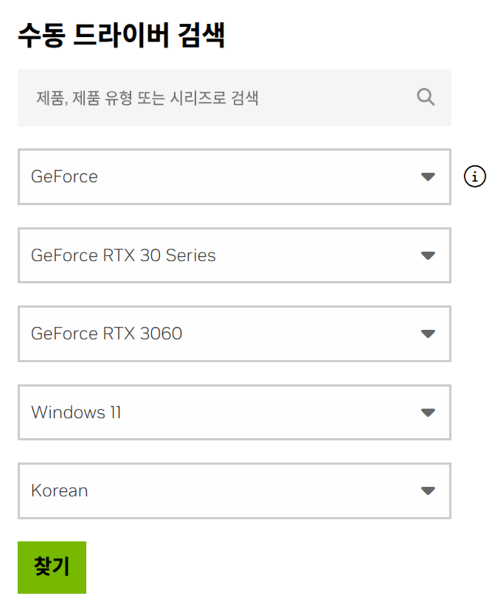Click the 'GeForce RTX 30 Series' text
494x616 pixels.
[123, 256]
